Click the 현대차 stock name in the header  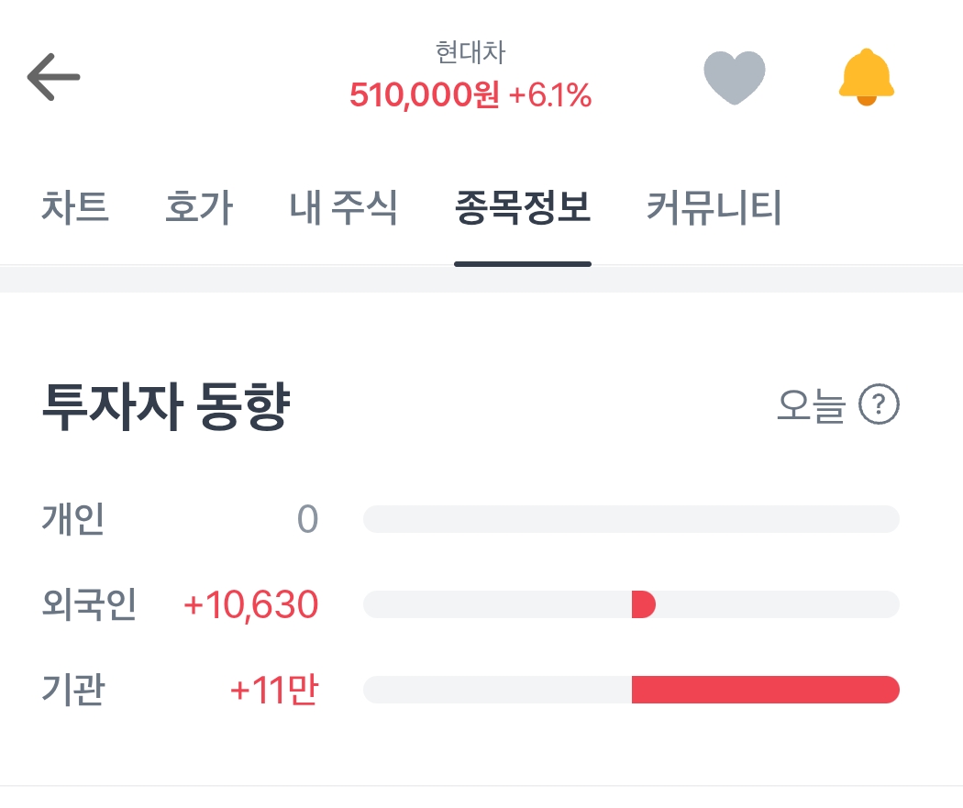(470, 53)
